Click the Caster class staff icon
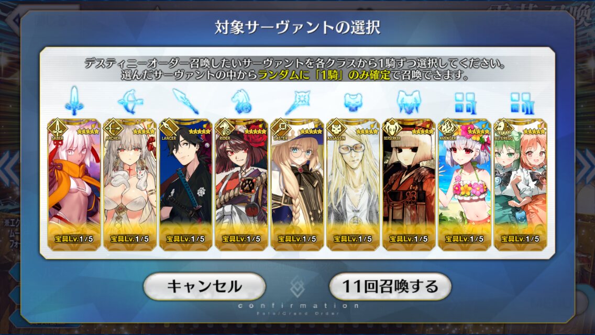 [x=297, y=102]
